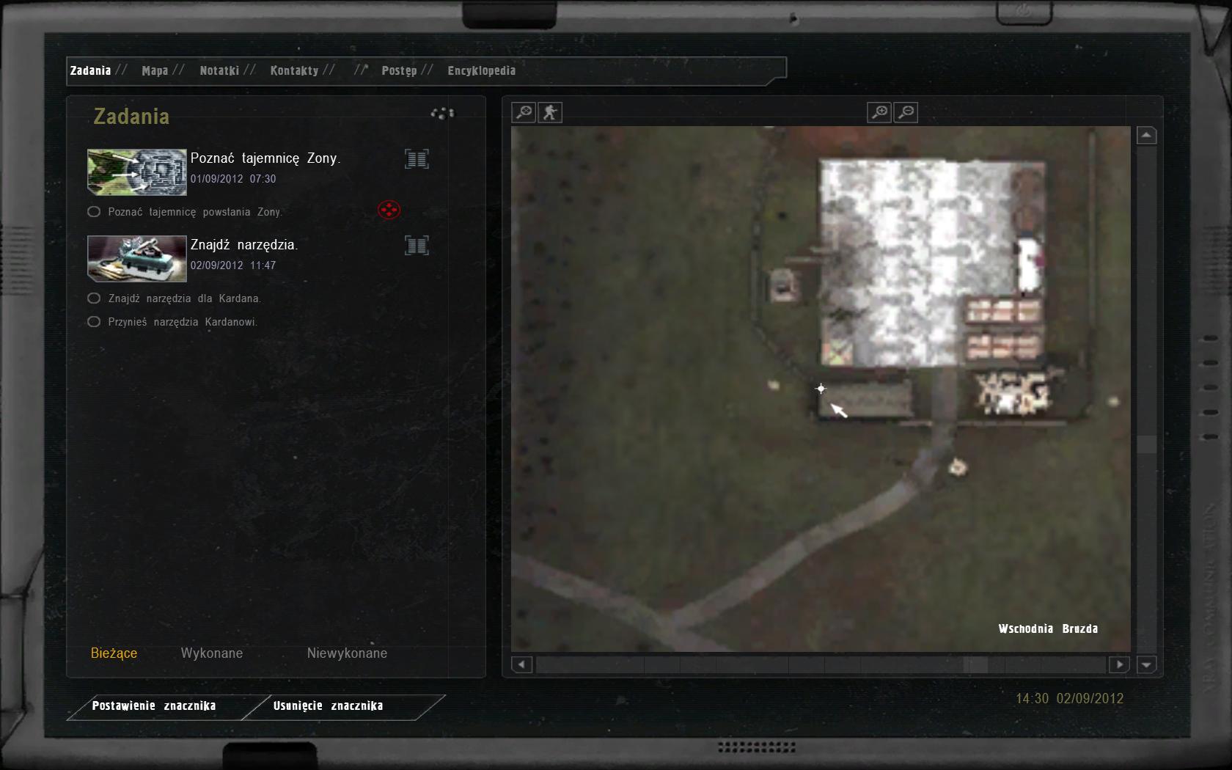Expand details of 'Znajdź narzędzia' task
The height and width of the screenshot is (770, 1232).
tap(417, 246)
